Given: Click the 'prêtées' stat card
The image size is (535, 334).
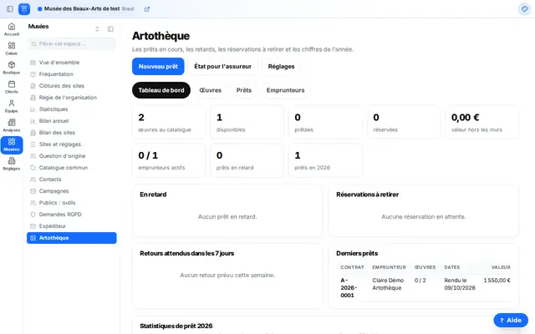Looking at the screenshot, I should pos(325,123).
